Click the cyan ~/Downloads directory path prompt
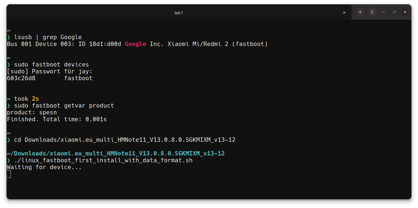418x208 pixels. 115,154
